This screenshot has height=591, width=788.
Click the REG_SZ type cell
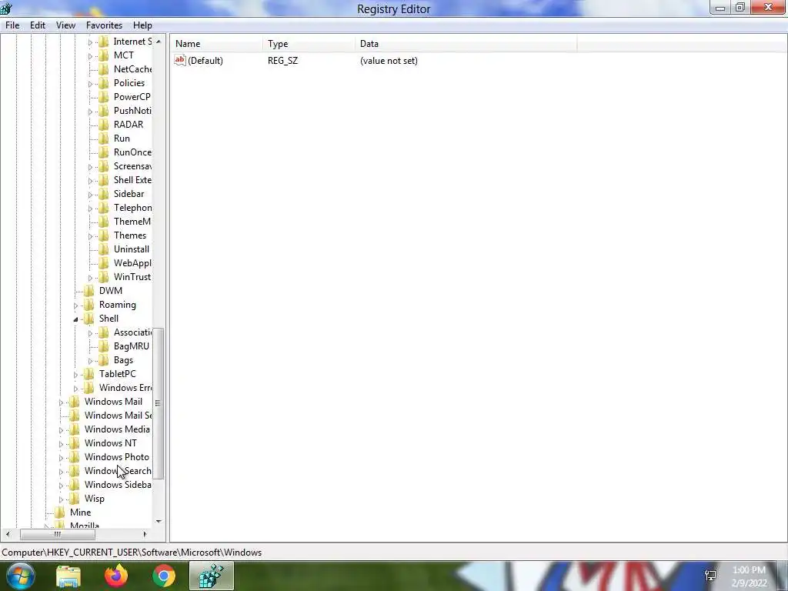pyautogui.click(x=282, y=60)
